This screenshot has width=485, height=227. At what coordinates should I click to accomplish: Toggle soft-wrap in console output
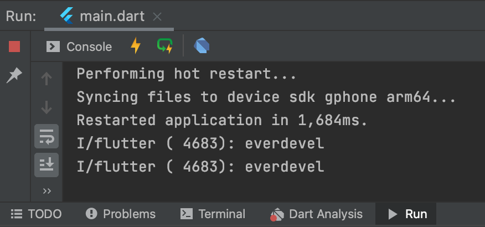point(47,136)
